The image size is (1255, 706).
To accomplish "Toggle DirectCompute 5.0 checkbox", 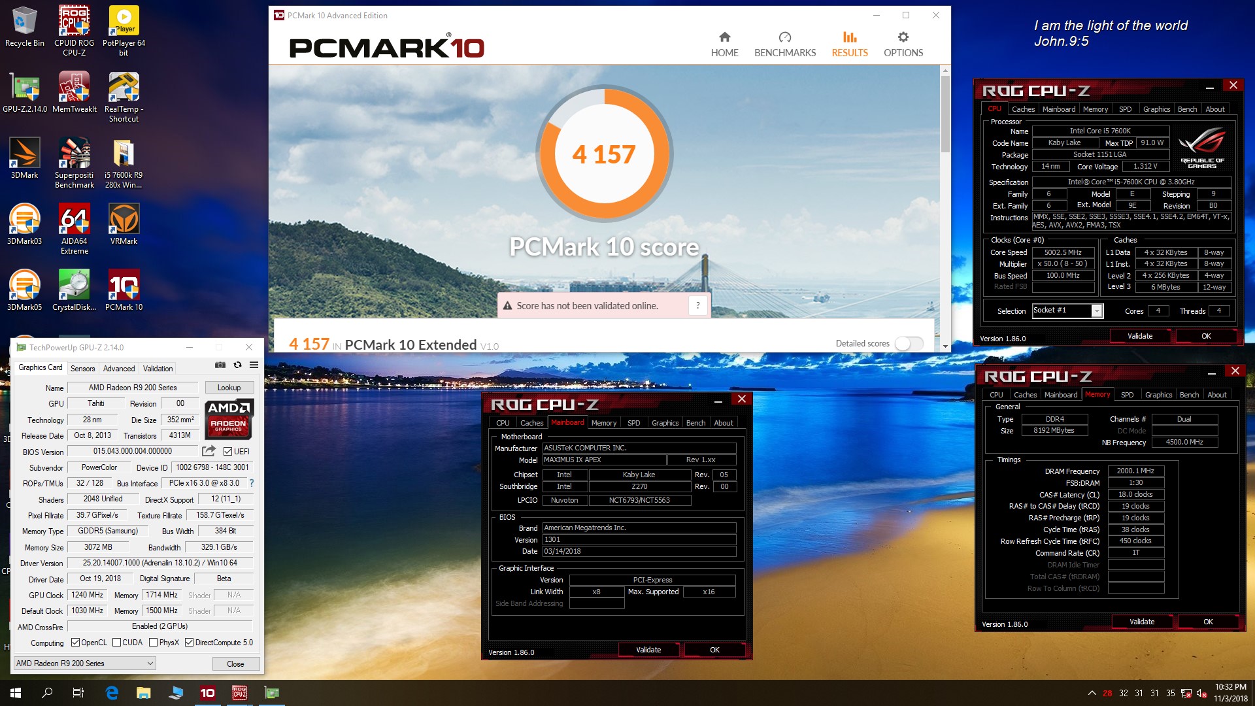I will point(189,643).
